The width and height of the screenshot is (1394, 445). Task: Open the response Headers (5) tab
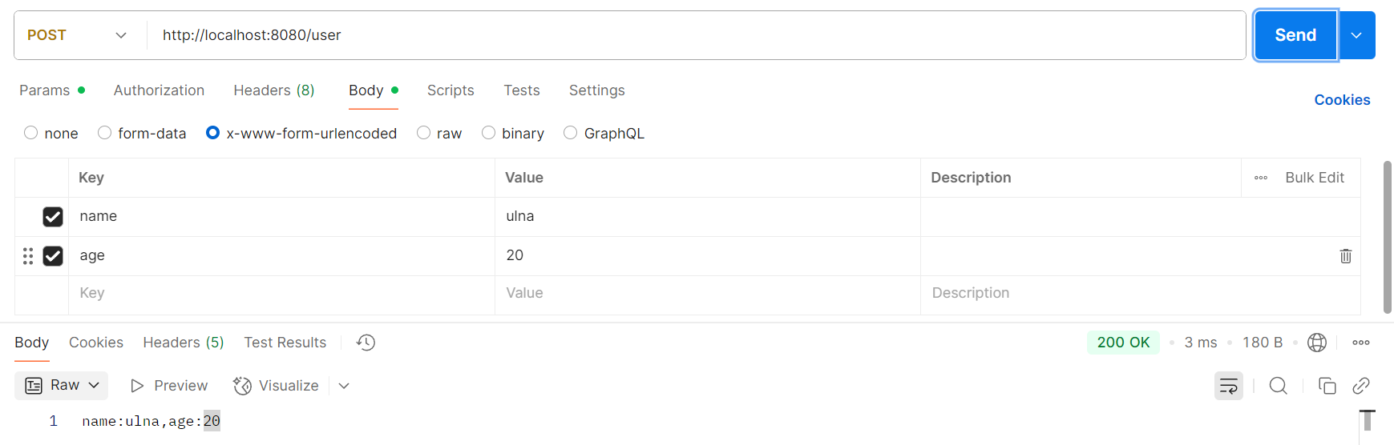pos(183,343)
